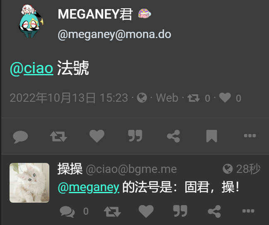Screen dimensions: 269x225
Task: Bookmark the main post
Action: tap(212, 136)
